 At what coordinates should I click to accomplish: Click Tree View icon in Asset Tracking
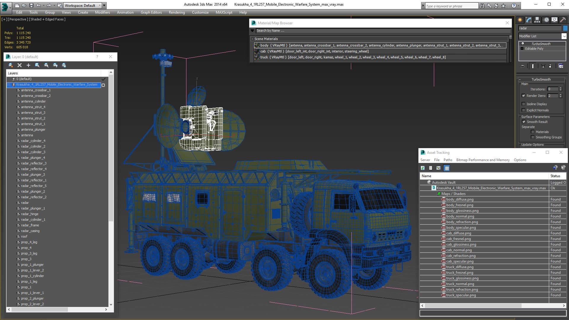(439, 168)
